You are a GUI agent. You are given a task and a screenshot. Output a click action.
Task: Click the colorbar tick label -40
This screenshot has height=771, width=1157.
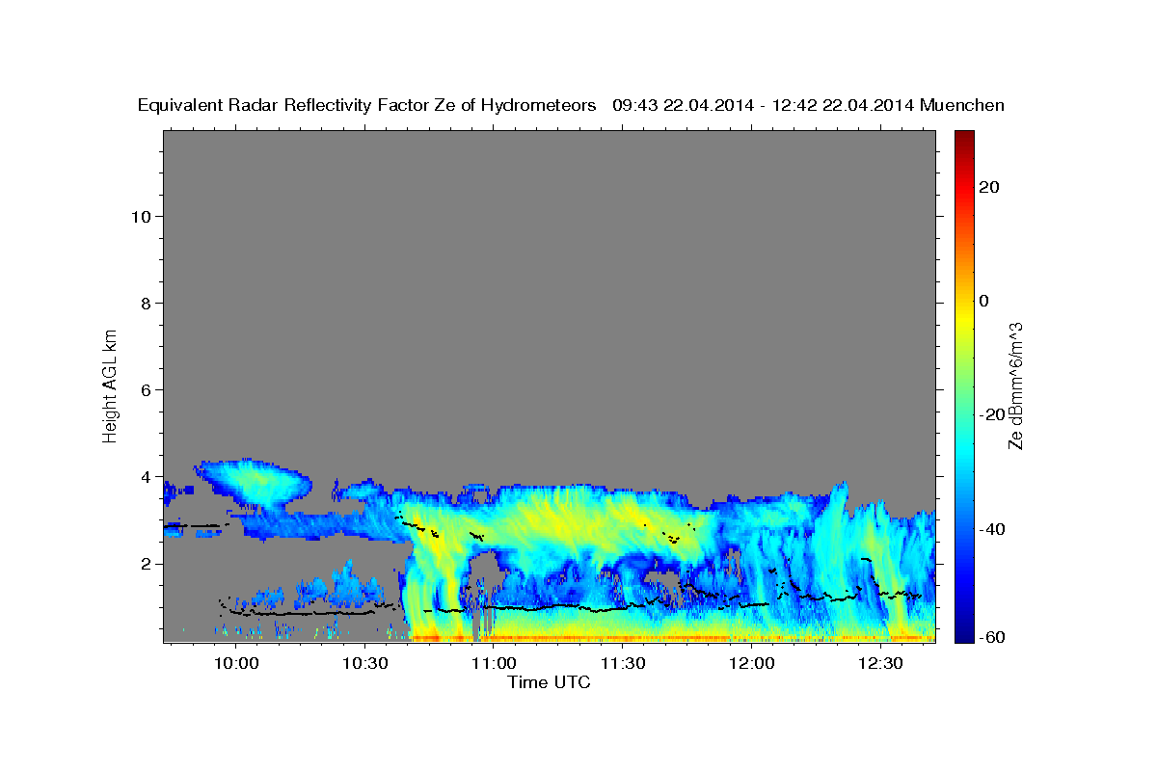[x=991, y=528]
